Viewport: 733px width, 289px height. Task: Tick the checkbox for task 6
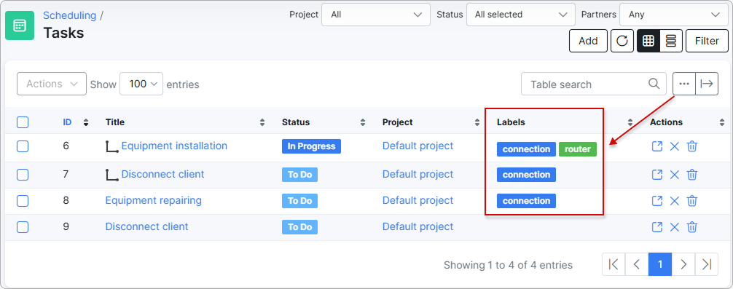(23, 146)
